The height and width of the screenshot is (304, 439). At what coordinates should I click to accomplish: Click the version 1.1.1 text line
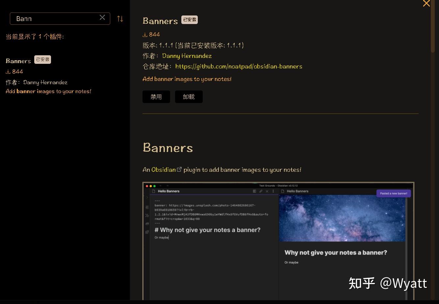click(193, 45)
